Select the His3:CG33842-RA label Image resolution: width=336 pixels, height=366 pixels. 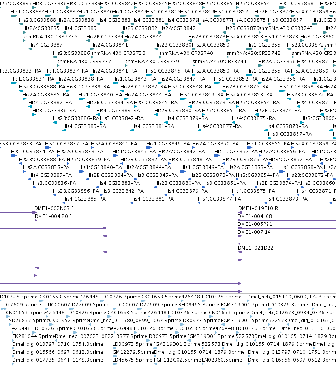pyautogui.click(x=122, y=118)
